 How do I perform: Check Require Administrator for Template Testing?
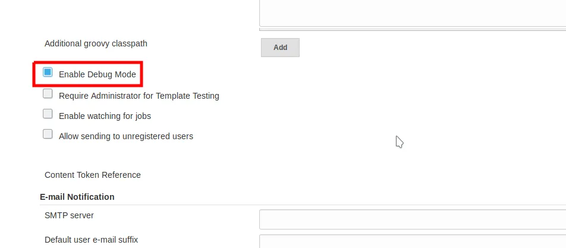click(48, 94)
